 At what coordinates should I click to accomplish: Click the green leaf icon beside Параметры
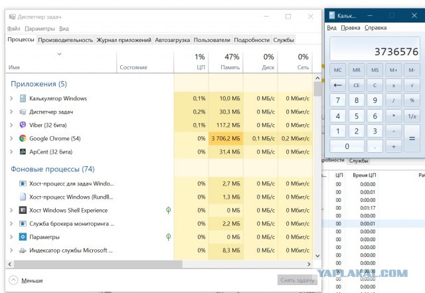(168, 237)
